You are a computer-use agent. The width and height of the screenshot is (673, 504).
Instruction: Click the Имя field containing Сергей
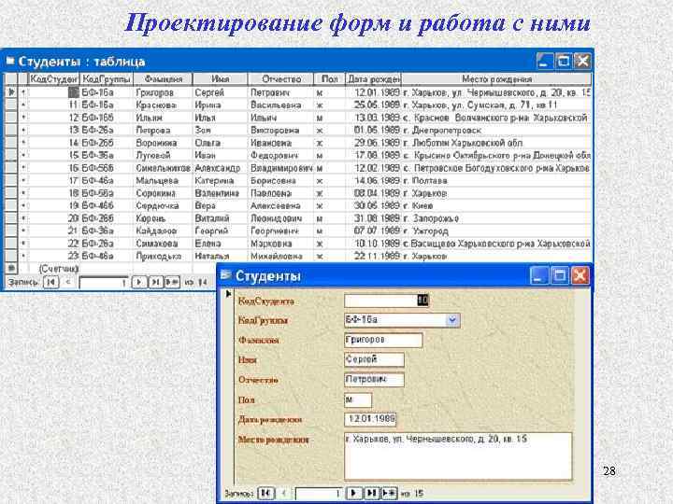tap(374, 359)
